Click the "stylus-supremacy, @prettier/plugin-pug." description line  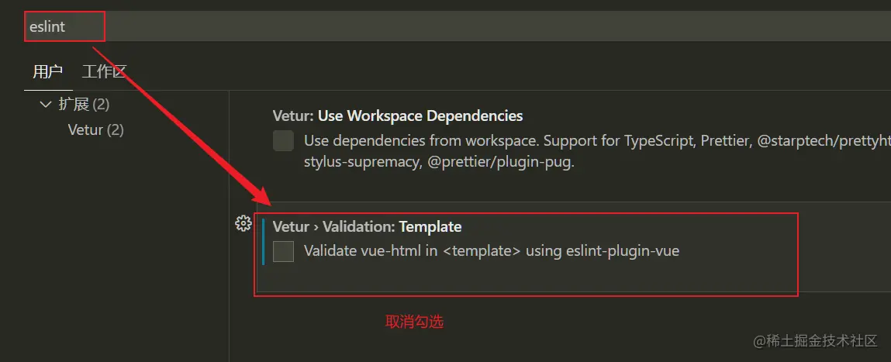pos(439,164)
